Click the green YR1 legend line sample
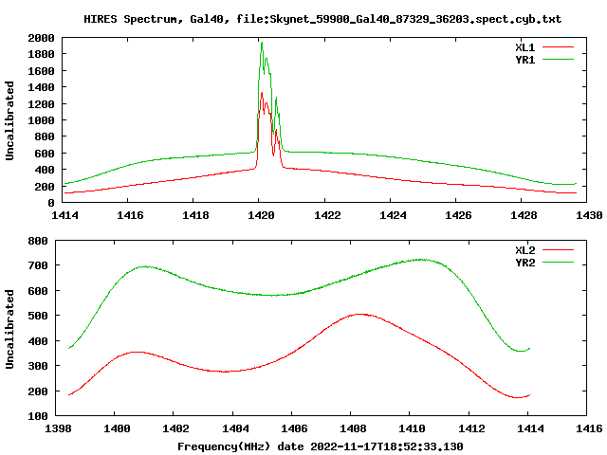607x455 pixels. (558, 60)
